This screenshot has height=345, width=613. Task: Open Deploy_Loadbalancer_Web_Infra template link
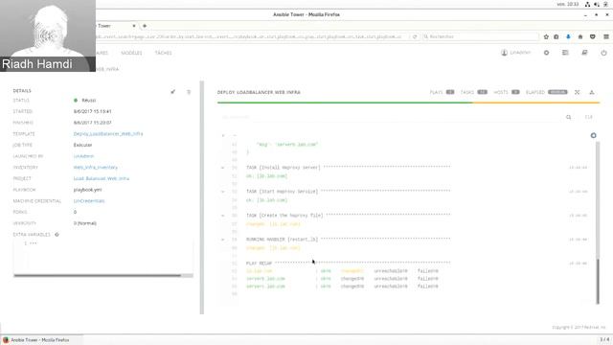point(108,134)
